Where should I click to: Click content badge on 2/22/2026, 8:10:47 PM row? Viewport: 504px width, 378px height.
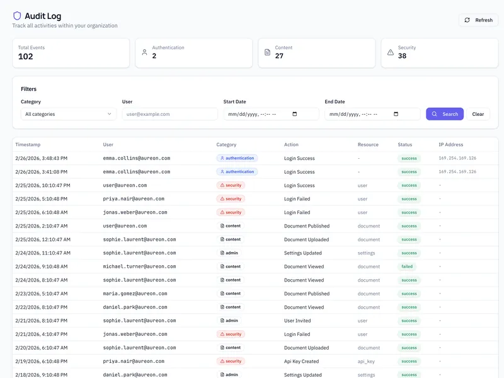coord(230,307)
